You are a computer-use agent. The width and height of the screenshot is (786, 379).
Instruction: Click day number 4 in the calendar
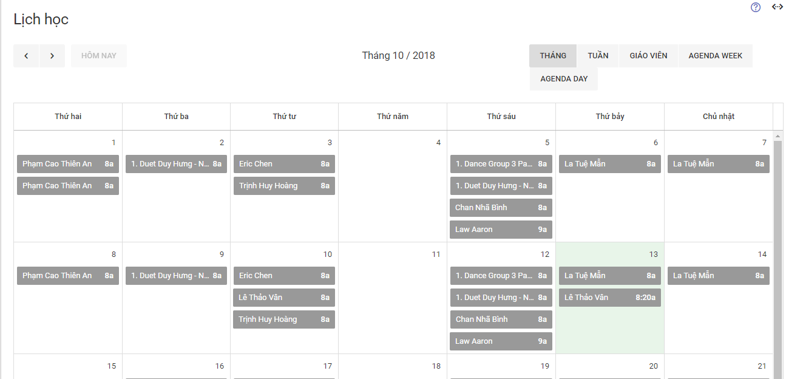[438, 143]
